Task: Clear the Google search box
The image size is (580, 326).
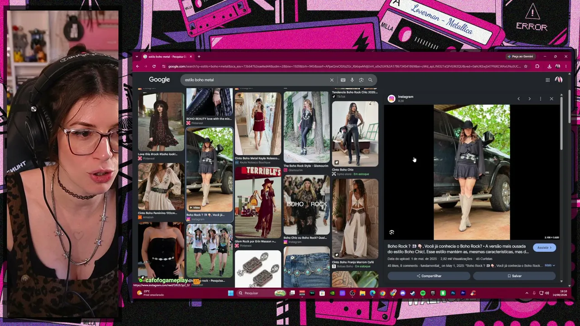Action: (332, 80)
